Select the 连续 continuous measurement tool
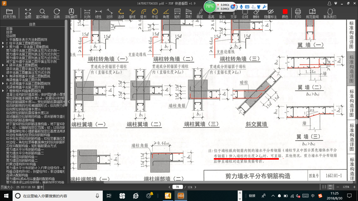 [121, 13]
